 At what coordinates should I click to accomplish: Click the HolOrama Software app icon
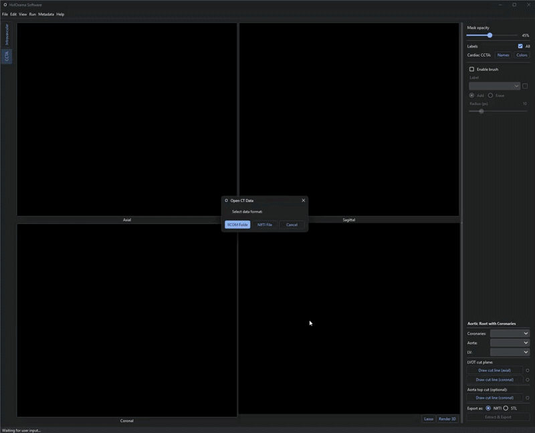pyautogui.click(x=5, y=5)
